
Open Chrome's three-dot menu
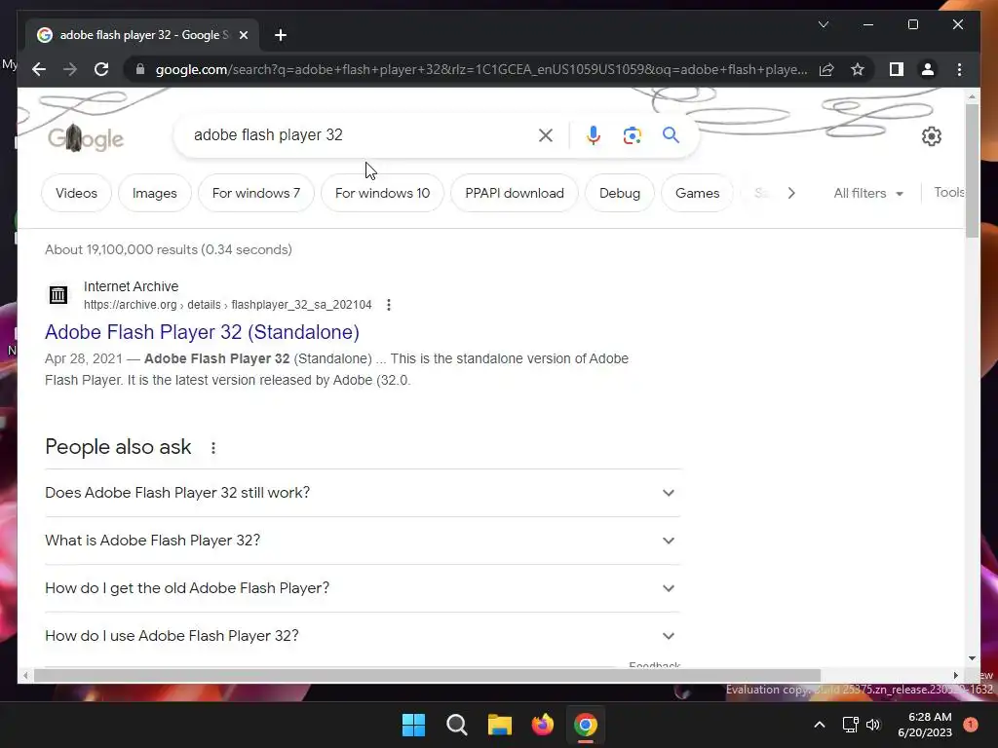pos(959,69)
